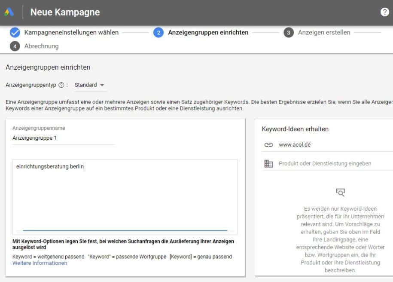Open Anzeigengruppentyp help tooltip icon
This screenshot has width=393, height=282.
pyautogui.click(x=61, y=85)
